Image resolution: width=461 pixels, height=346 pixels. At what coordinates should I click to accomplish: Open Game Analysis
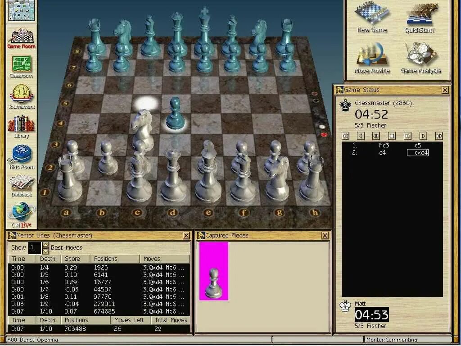click(421, 58)
